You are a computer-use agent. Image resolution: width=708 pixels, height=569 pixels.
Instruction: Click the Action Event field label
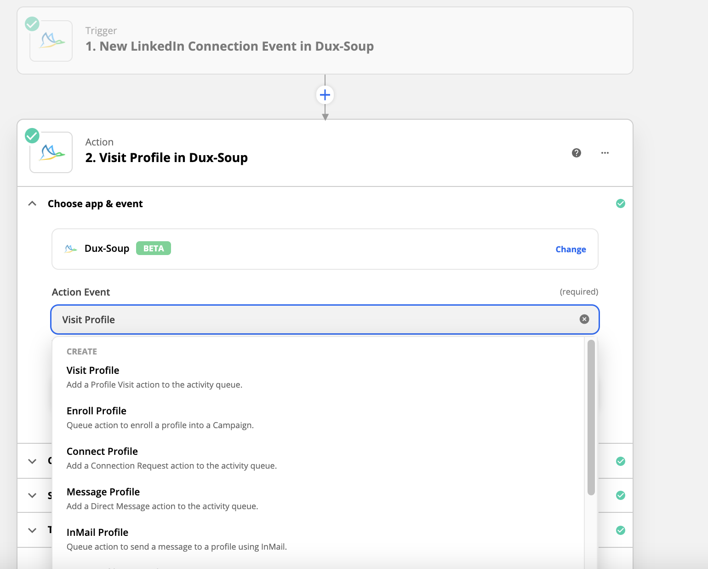(81, 292)
